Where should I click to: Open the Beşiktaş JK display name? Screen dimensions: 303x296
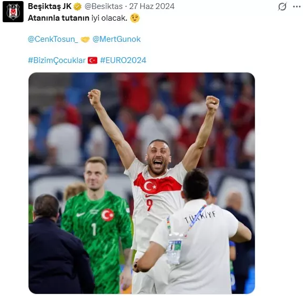click(50, 6)
